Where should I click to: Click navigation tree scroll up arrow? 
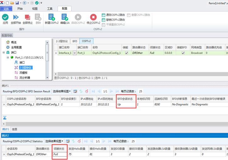[47, 43]
